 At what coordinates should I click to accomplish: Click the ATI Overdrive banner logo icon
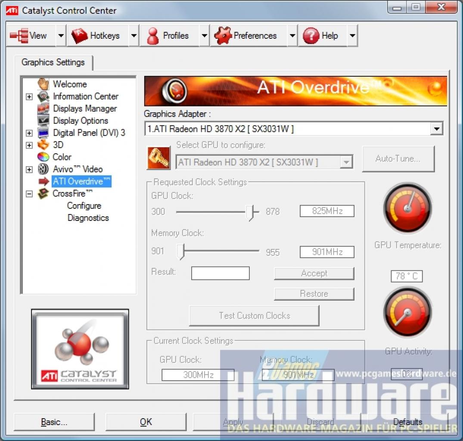pos(175,90)
